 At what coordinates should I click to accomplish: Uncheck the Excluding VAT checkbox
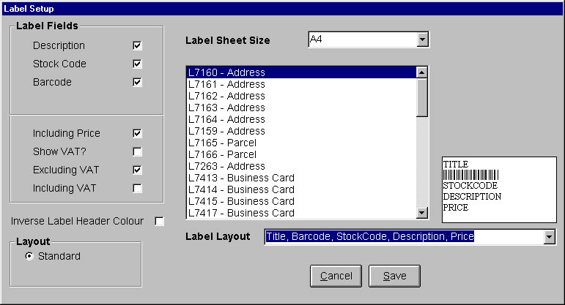click(x=137, y=170)
